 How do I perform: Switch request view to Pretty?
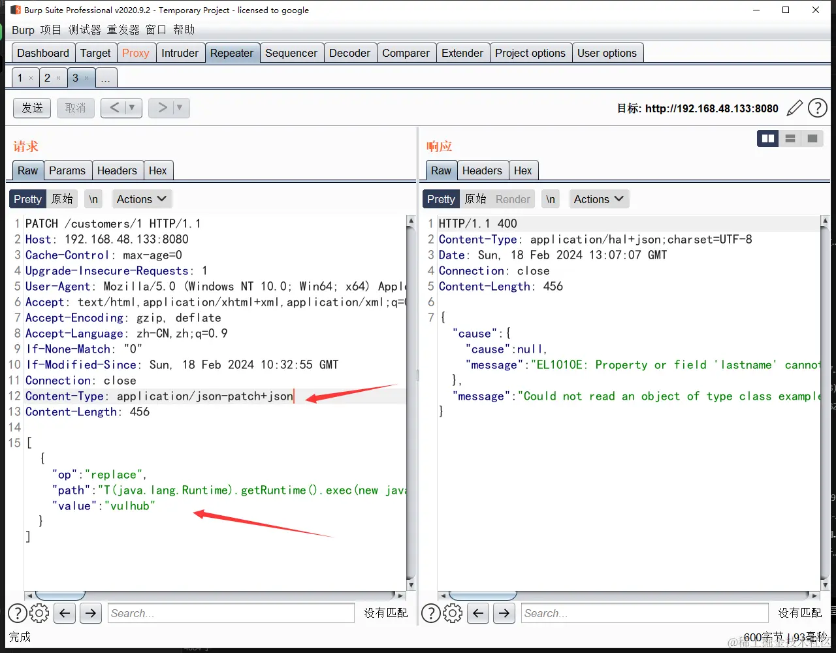tap(27, 199)
